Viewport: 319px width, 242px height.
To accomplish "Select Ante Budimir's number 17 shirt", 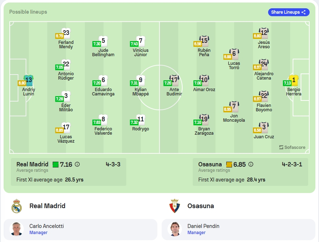I will point(174,80).
